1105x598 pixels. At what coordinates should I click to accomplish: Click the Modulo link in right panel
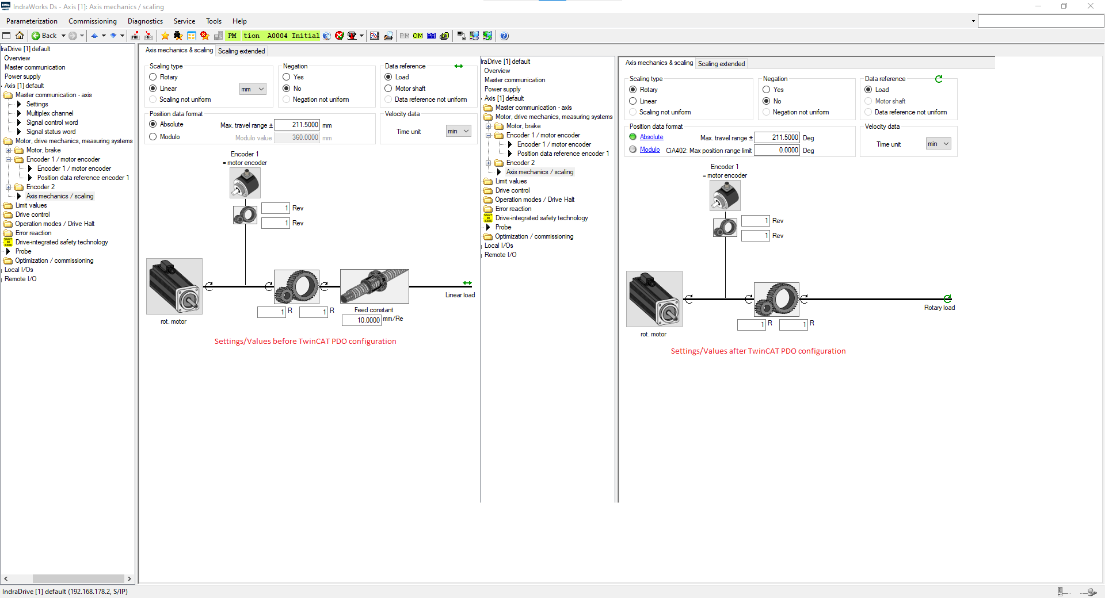click(x=650, y=149)
